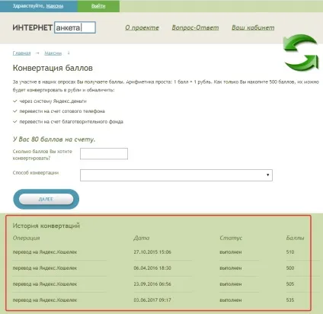The height and width of the screenshot is (314, 323).
Task: Click the ИНТЕРНЕТ анкета site logo
Action: pyautogui.click(x=54, y=27)
